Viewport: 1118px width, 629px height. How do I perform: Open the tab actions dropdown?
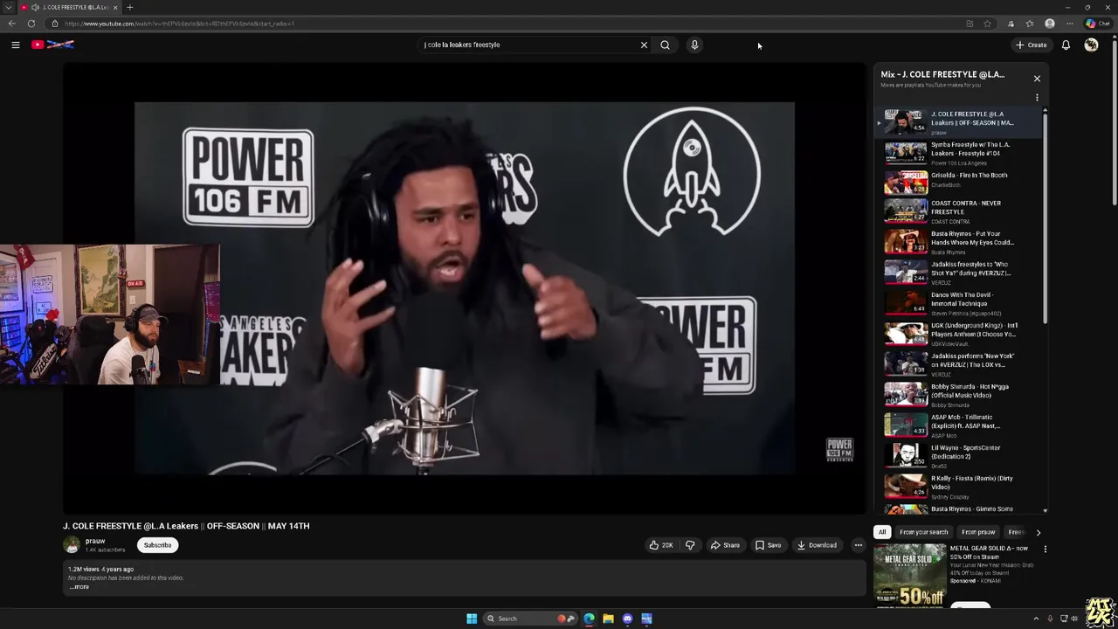[x=9, y=7]
